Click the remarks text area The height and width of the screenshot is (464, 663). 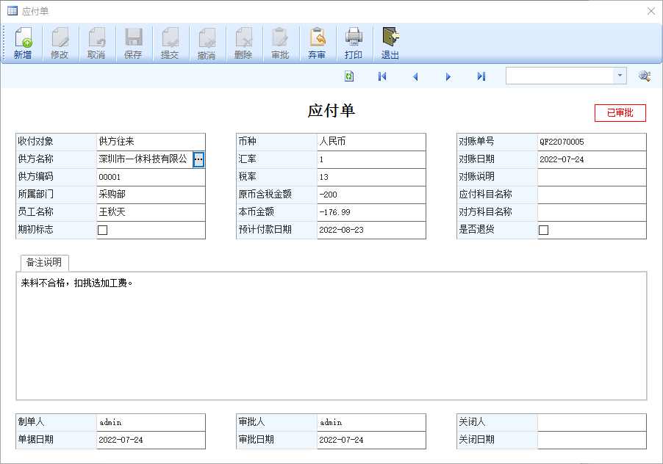(x=331, y=336)
